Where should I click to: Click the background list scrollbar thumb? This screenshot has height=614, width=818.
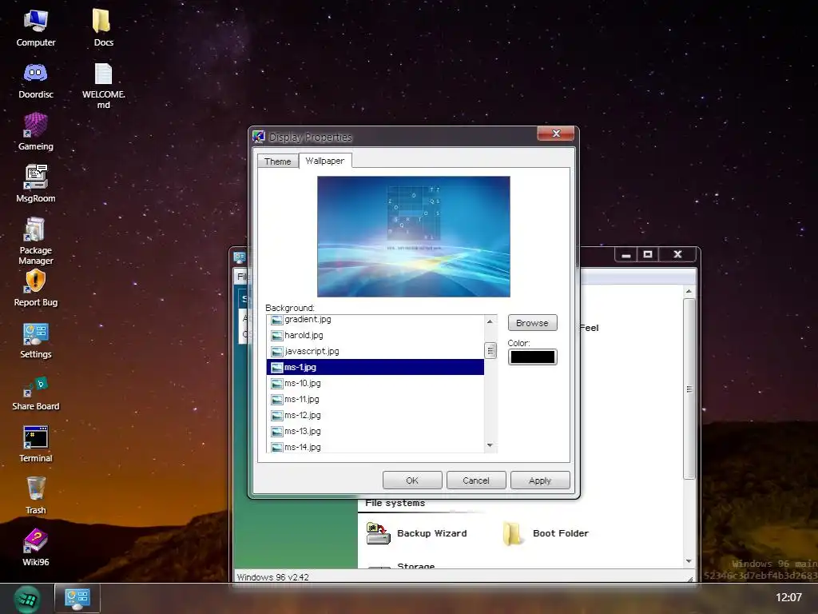(x=490, y=350)
